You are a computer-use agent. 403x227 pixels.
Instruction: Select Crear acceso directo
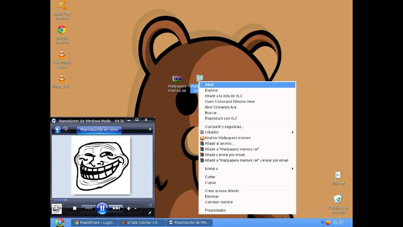[247, 191]
